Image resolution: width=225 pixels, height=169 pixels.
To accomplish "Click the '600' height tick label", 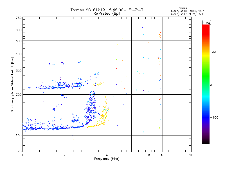I will 19,30.
